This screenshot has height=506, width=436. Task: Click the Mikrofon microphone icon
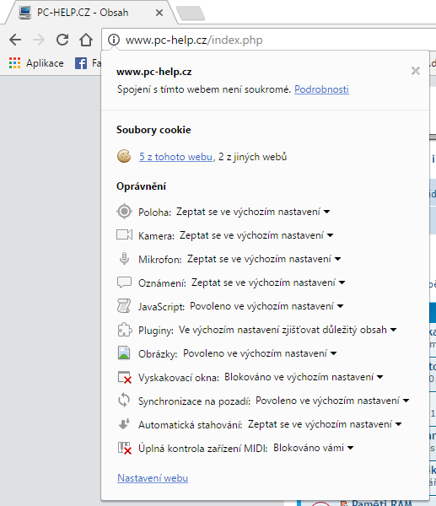tap(124, 259)
